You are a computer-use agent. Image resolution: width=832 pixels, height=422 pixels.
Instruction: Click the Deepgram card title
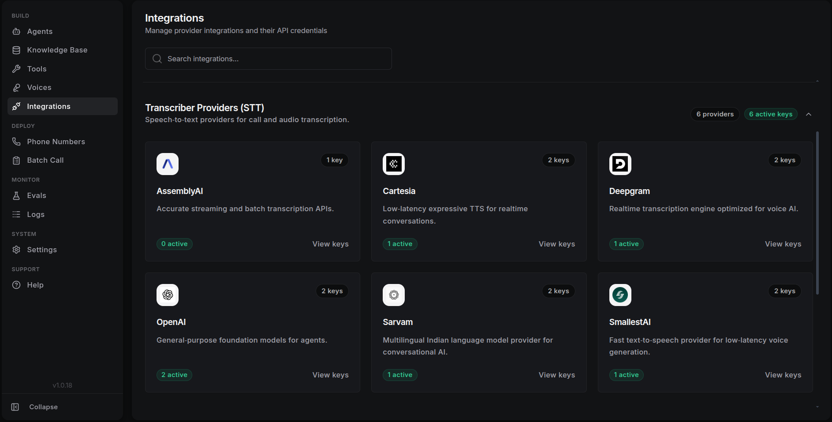click(630, 191)
